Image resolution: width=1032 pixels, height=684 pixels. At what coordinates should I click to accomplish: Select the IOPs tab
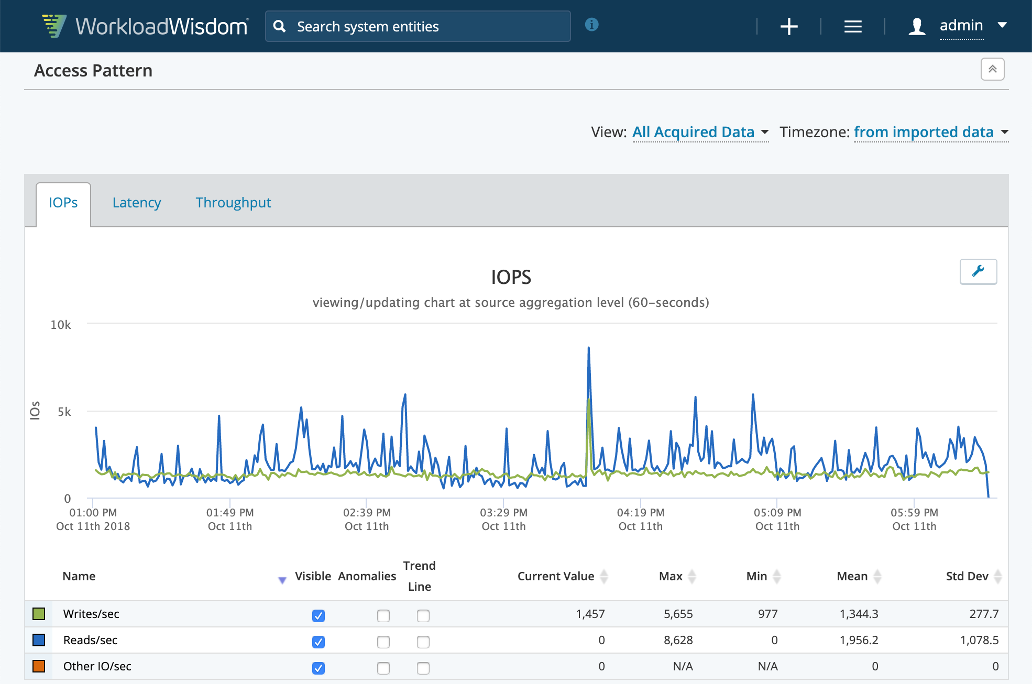tap(63, 203)
